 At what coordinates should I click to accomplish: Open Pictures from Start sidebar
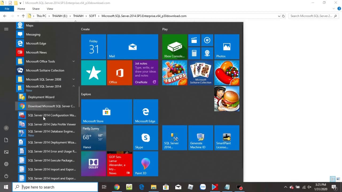point(6,152)
